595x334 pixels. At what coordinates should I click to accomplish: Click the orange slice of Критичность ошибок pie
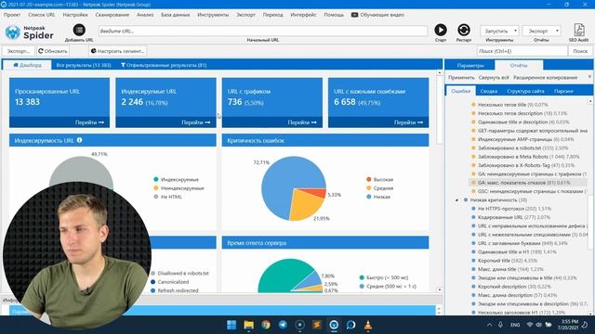(306, 204)
